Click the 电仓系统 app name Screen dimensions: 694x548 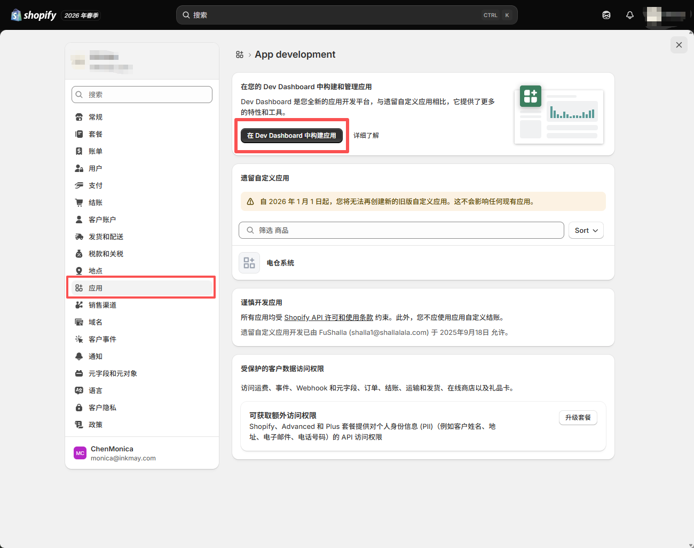click(280, 263)
